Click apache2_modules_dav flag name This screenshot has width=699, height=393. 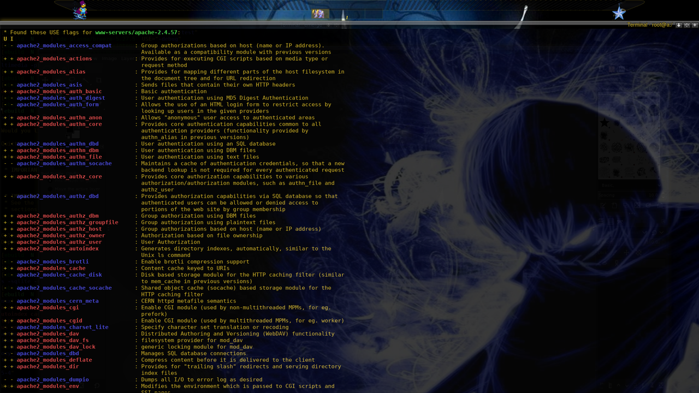tap(48, 334)
